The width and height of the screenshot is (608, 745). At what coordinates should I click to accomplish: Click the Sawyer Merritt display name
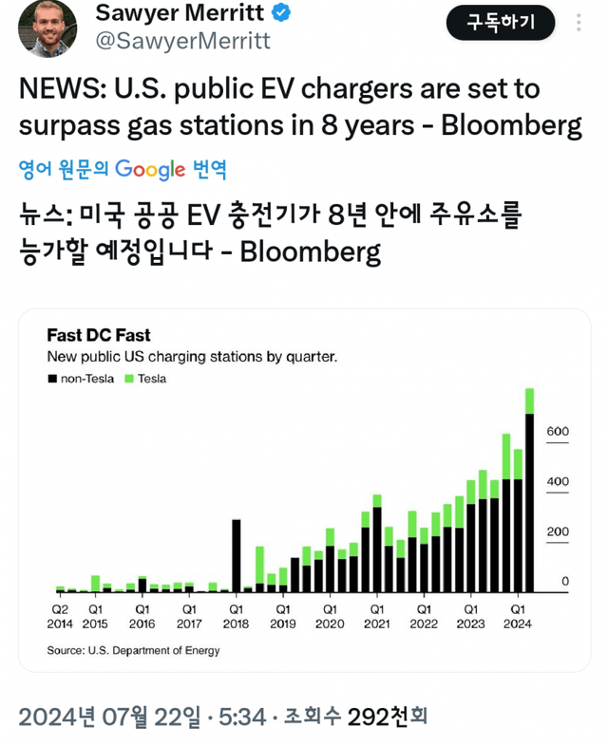click(x=180, y=13)
